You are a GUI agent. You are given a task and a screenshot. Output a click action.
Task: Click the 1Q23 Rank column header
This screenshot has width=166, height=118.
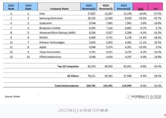28,6
